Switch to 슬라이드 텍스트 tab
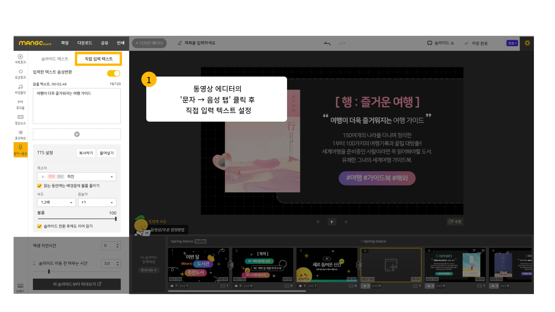This screenshot has height=312, width=555. click(x=55, y=59)
